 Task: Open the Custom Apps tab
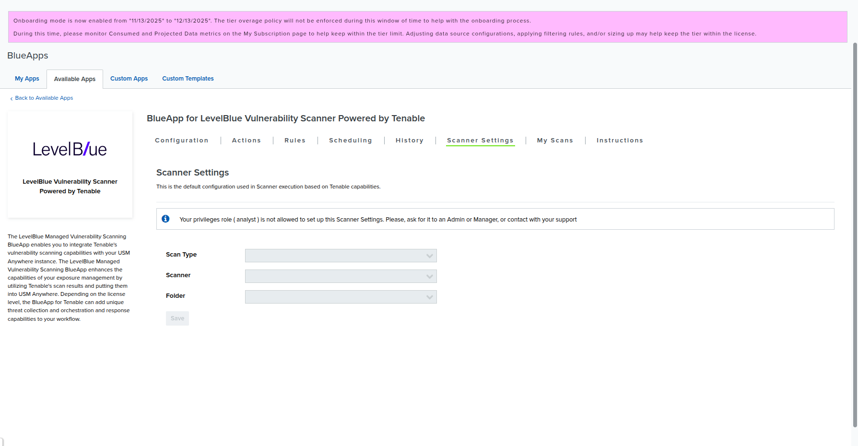point(129,79)
